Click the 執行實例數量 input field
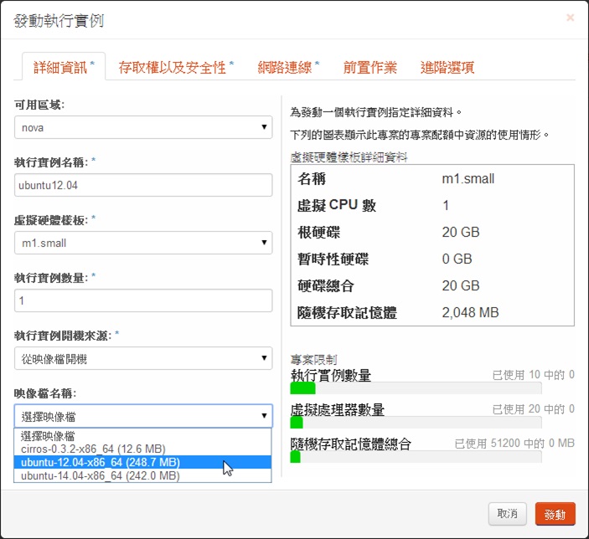 coord(143,300)
